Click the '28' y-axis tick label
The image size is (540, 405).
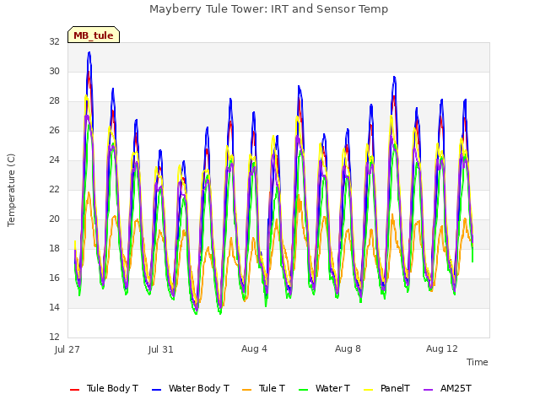54,101
